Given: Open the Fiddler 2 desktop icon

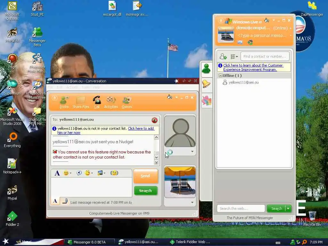Looking at the screenshot, I should (x=12, y=218).
